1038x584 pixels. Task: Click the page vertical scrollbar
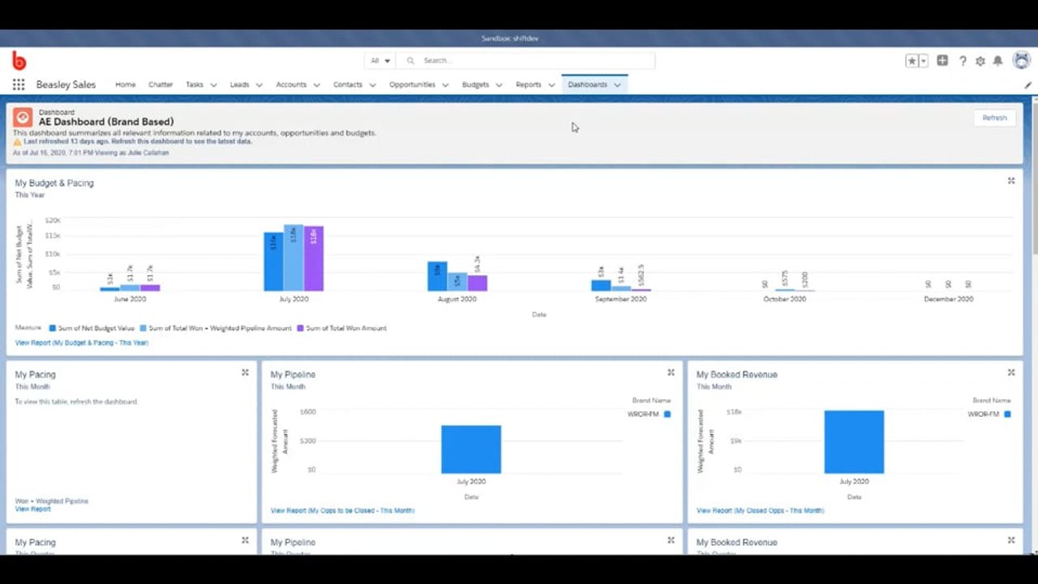click(x=1034, y=178)
